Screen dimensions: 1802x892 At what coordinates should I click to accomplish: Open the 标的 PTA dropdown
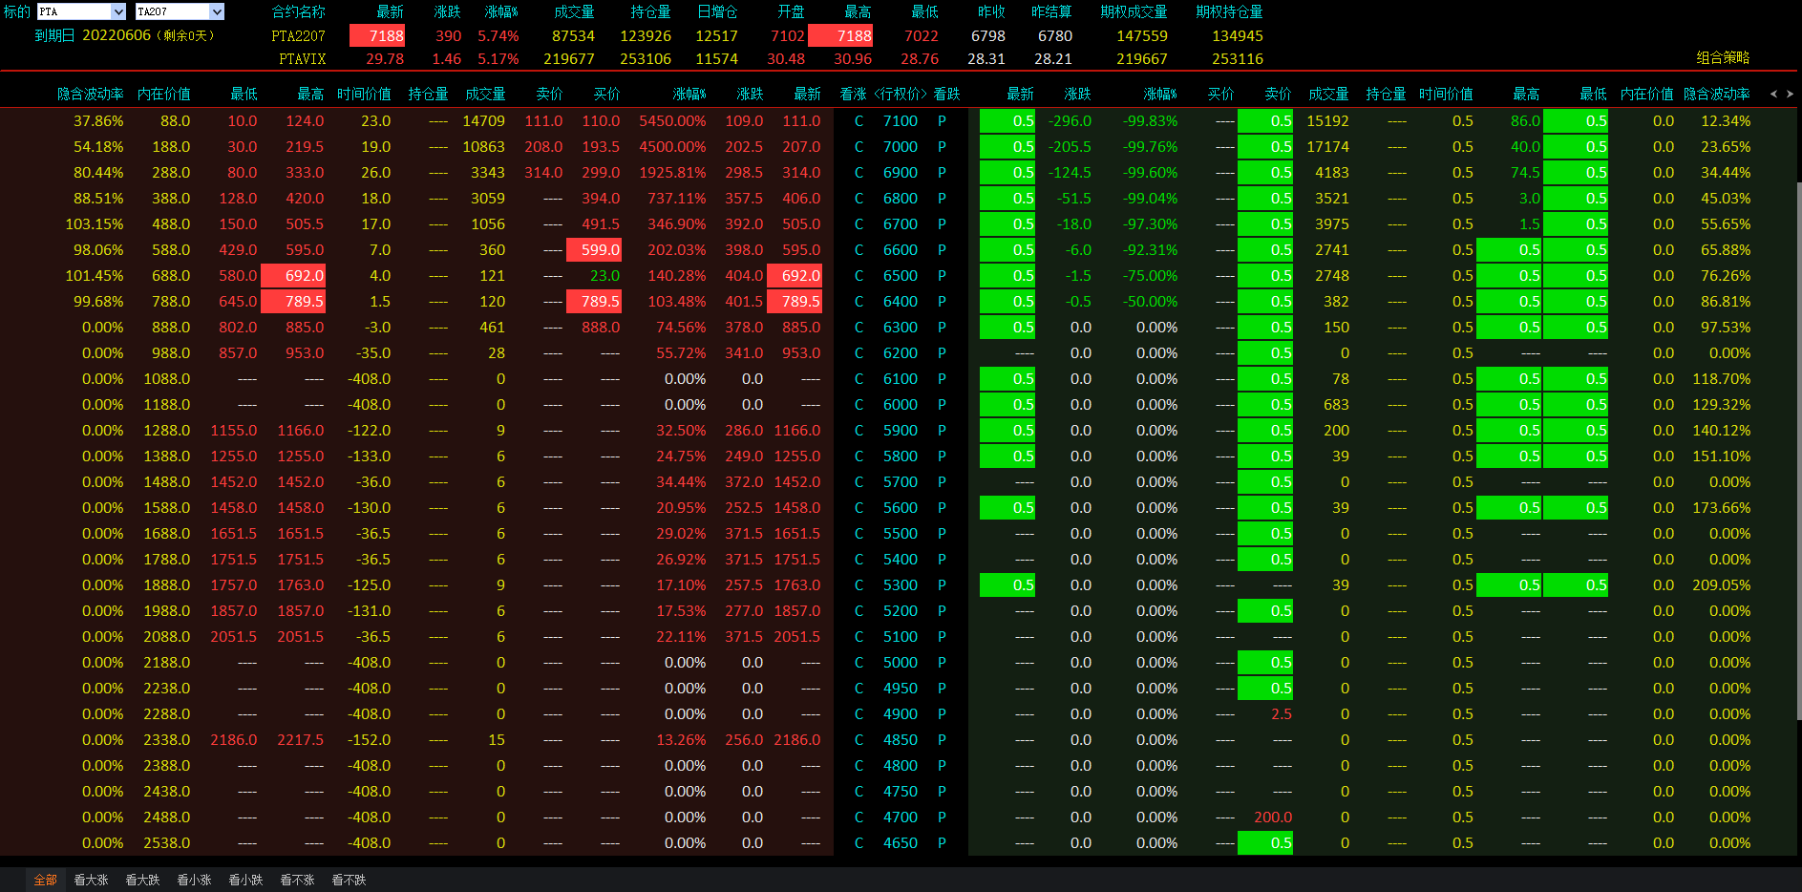click(81, 11)
